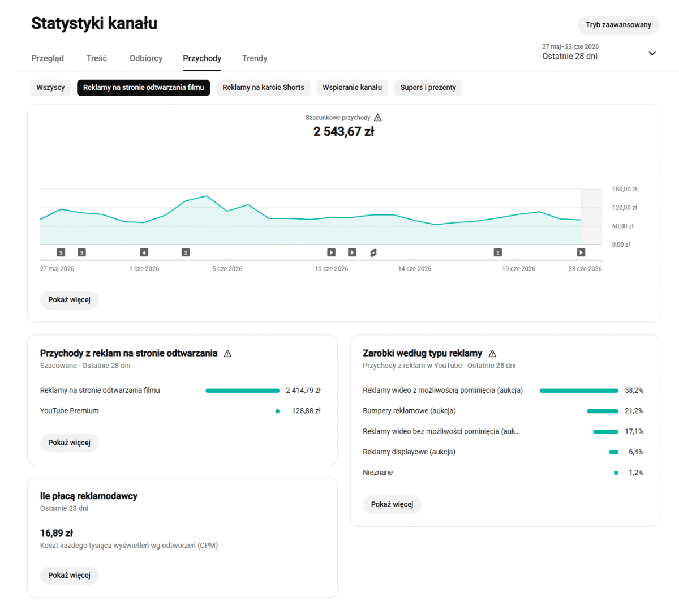Click the badge with 2 near 19 cze 2026
Image resolution: width=679 pixels, height=605 pixels.
click(x=498, y=252)
